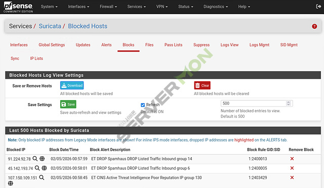
Task: Open the red help question mark icon
Action: point(314,26)
